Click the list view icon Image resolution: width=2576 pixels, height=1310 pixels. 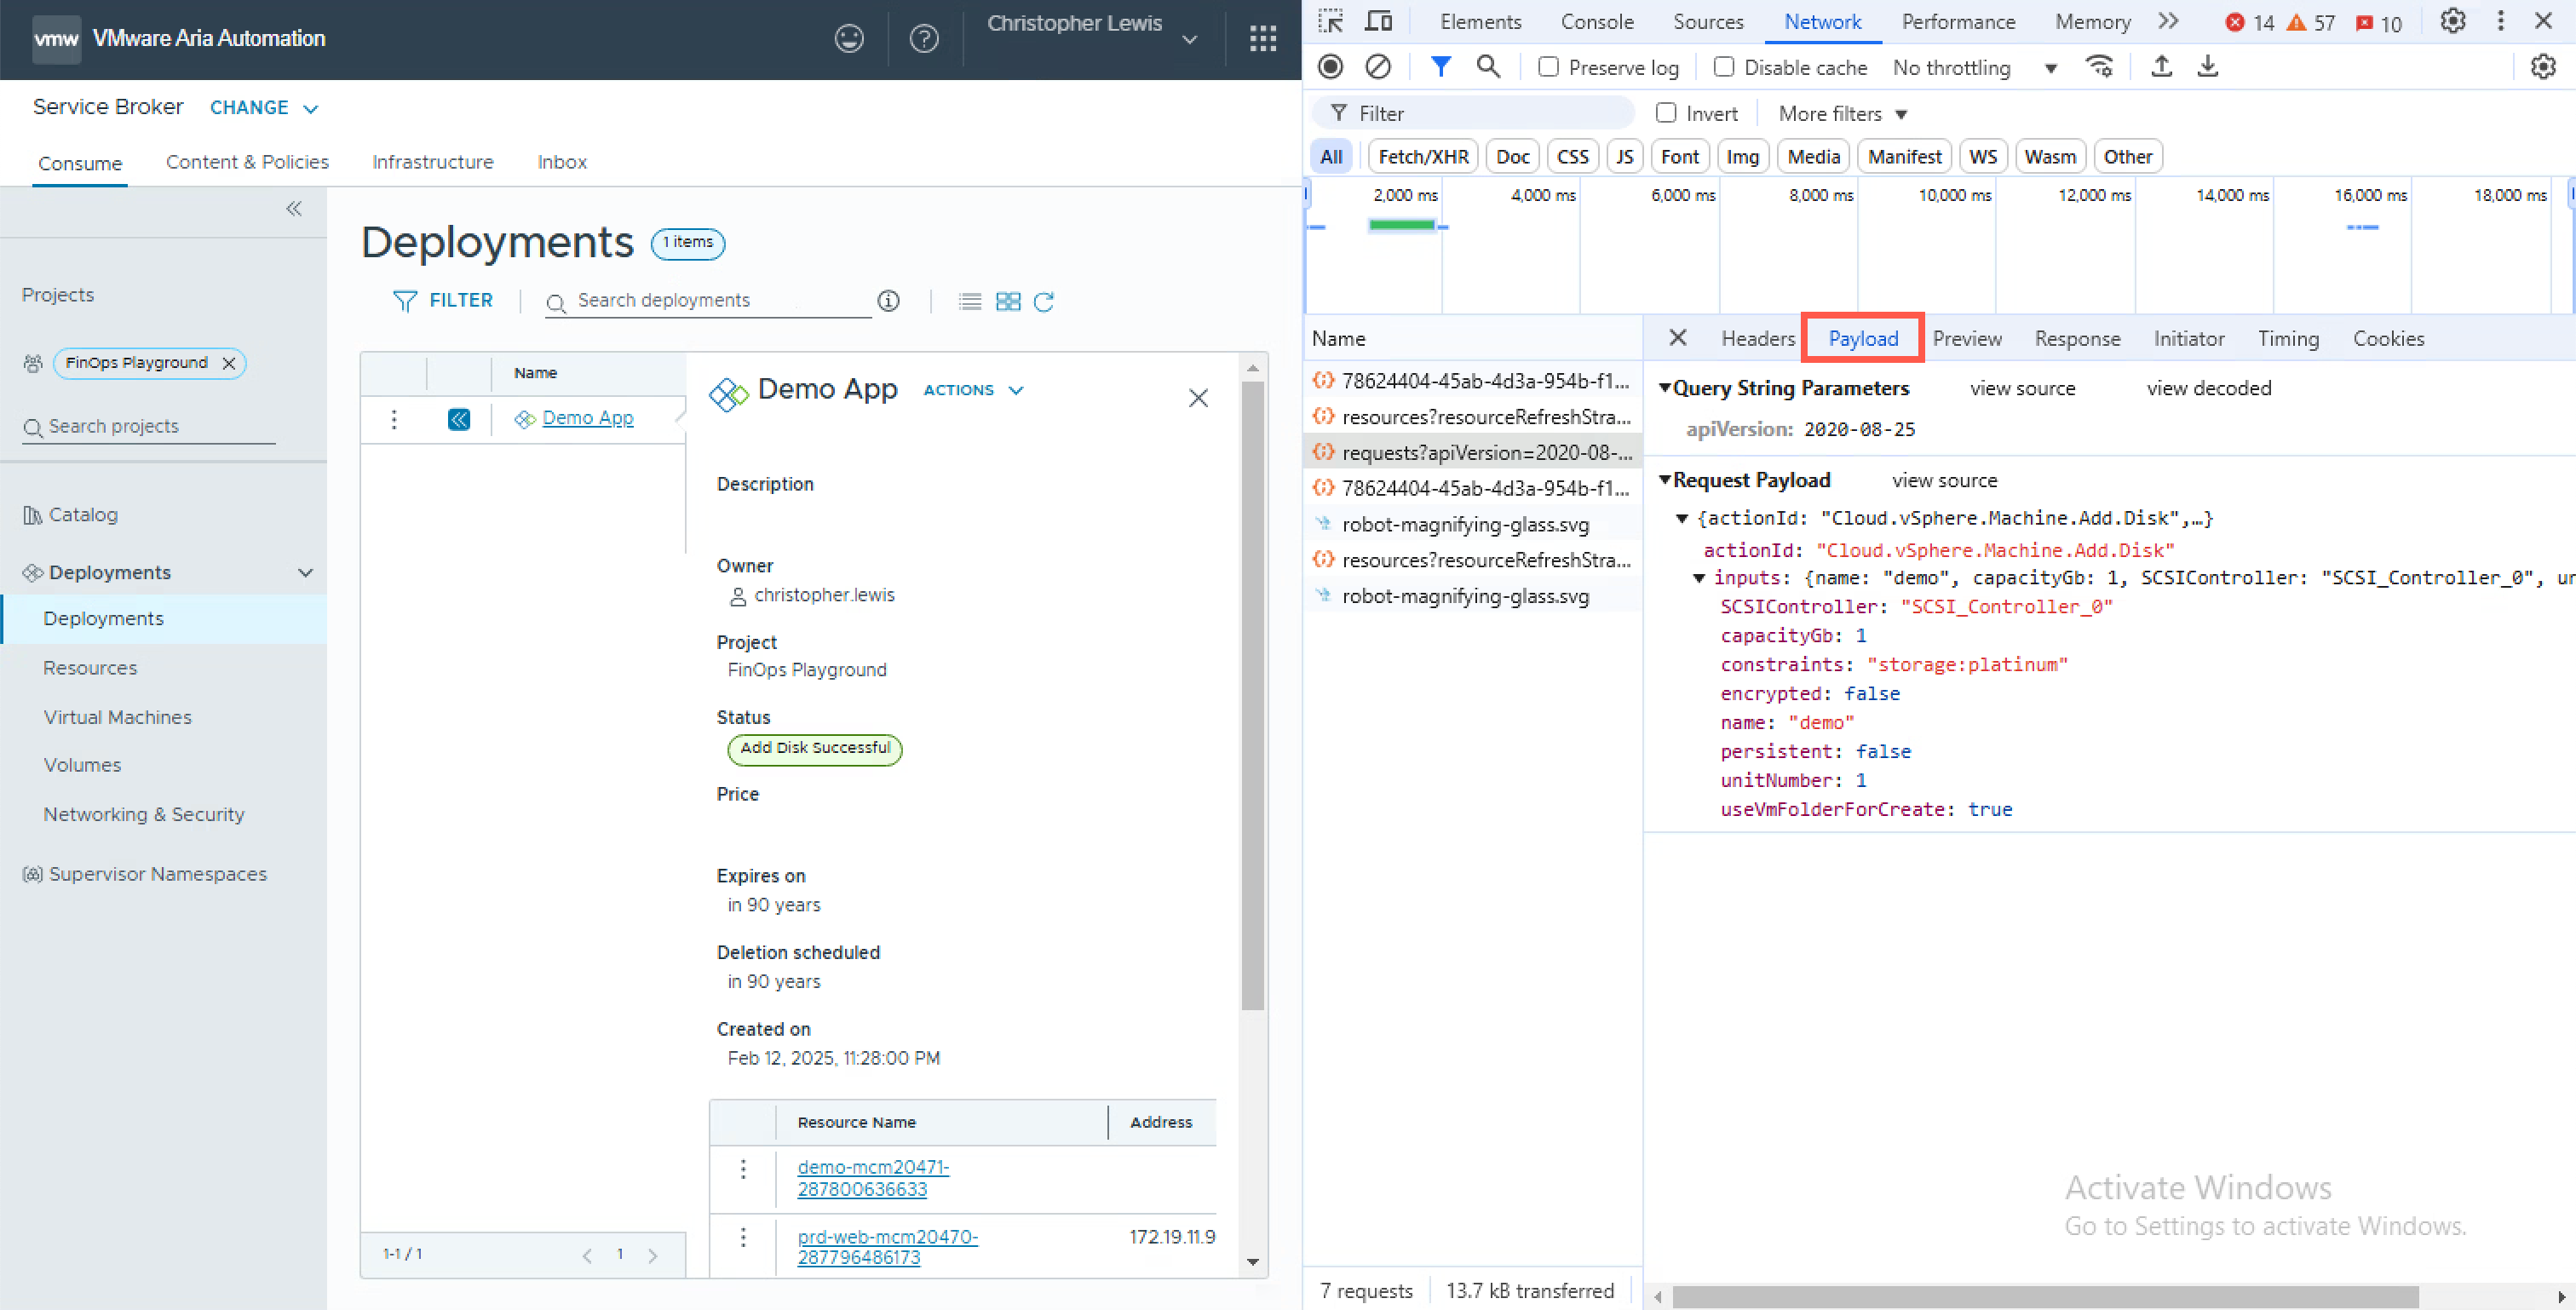pos(969,302)
